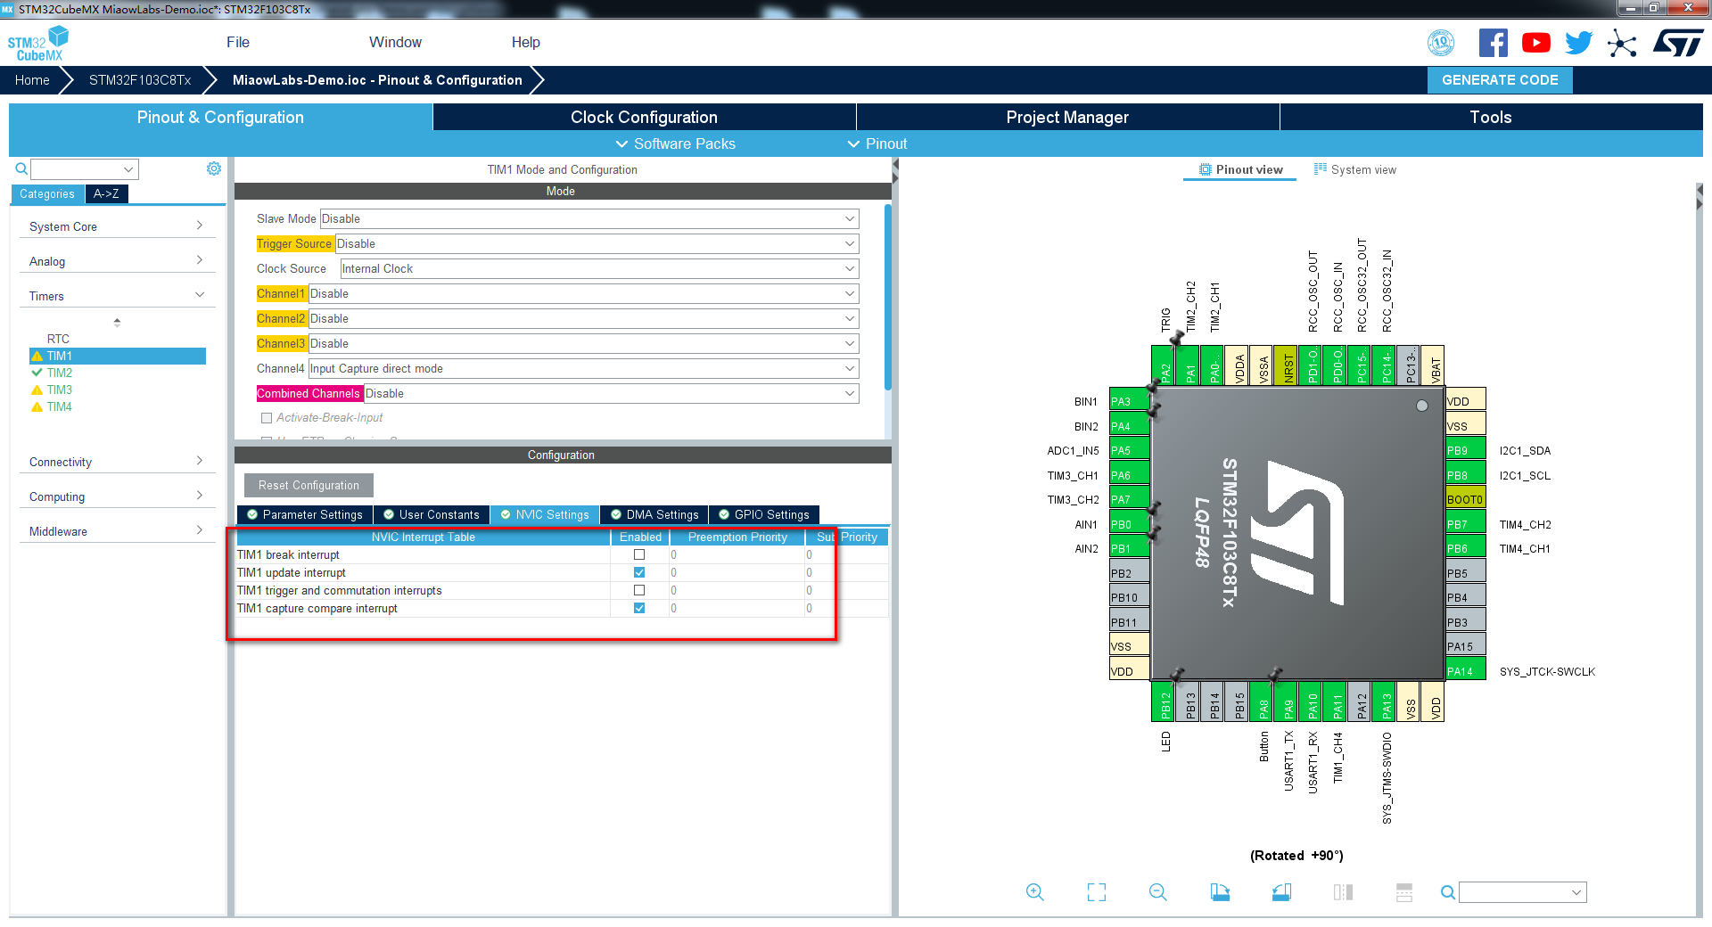Open the DMA Settings tab
Screen dimensions: 1712x927
click(x=654, y=514)
